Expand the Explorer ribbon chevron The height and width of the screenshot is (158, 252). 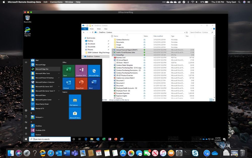pos(211,29)
